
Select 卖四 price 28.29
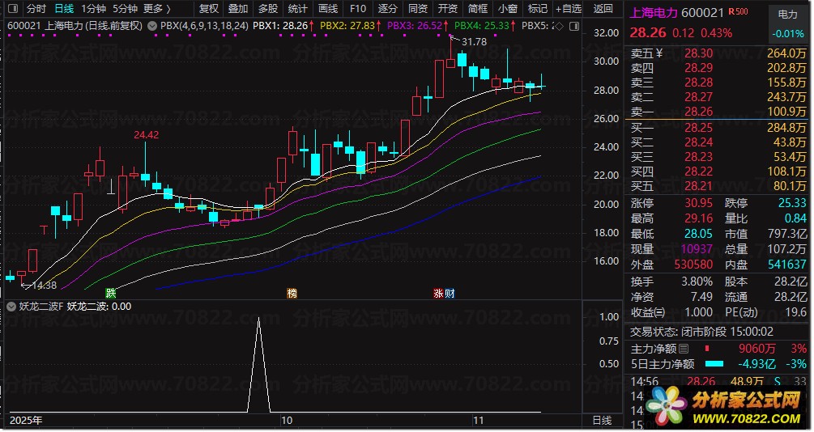(x=698, y=68)
